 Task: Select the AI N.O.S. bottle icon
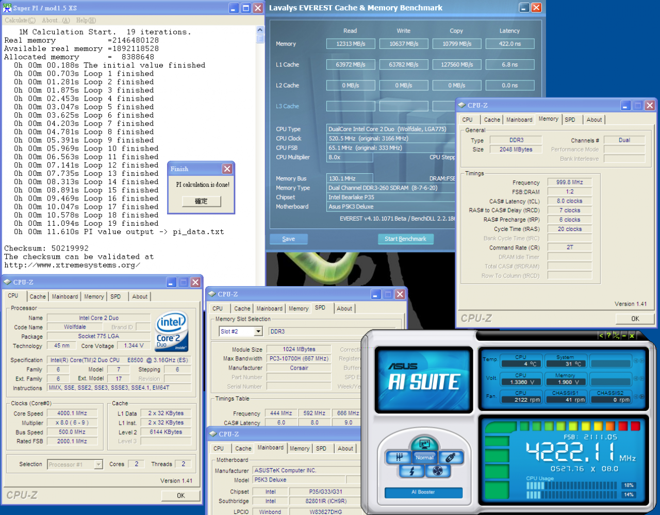pos(450,457)
